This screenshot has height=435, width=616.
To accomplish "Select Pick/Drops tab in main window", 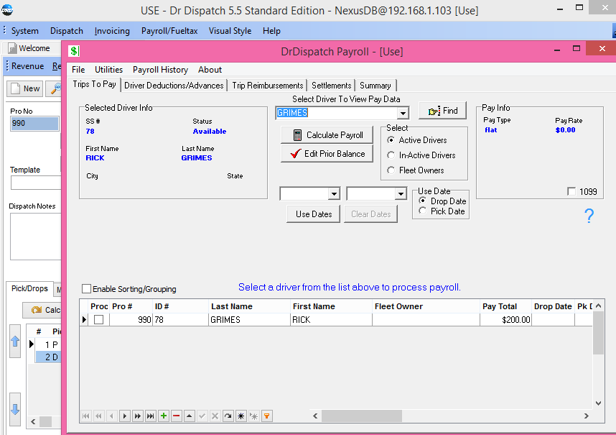I will [x=29, y=289].
